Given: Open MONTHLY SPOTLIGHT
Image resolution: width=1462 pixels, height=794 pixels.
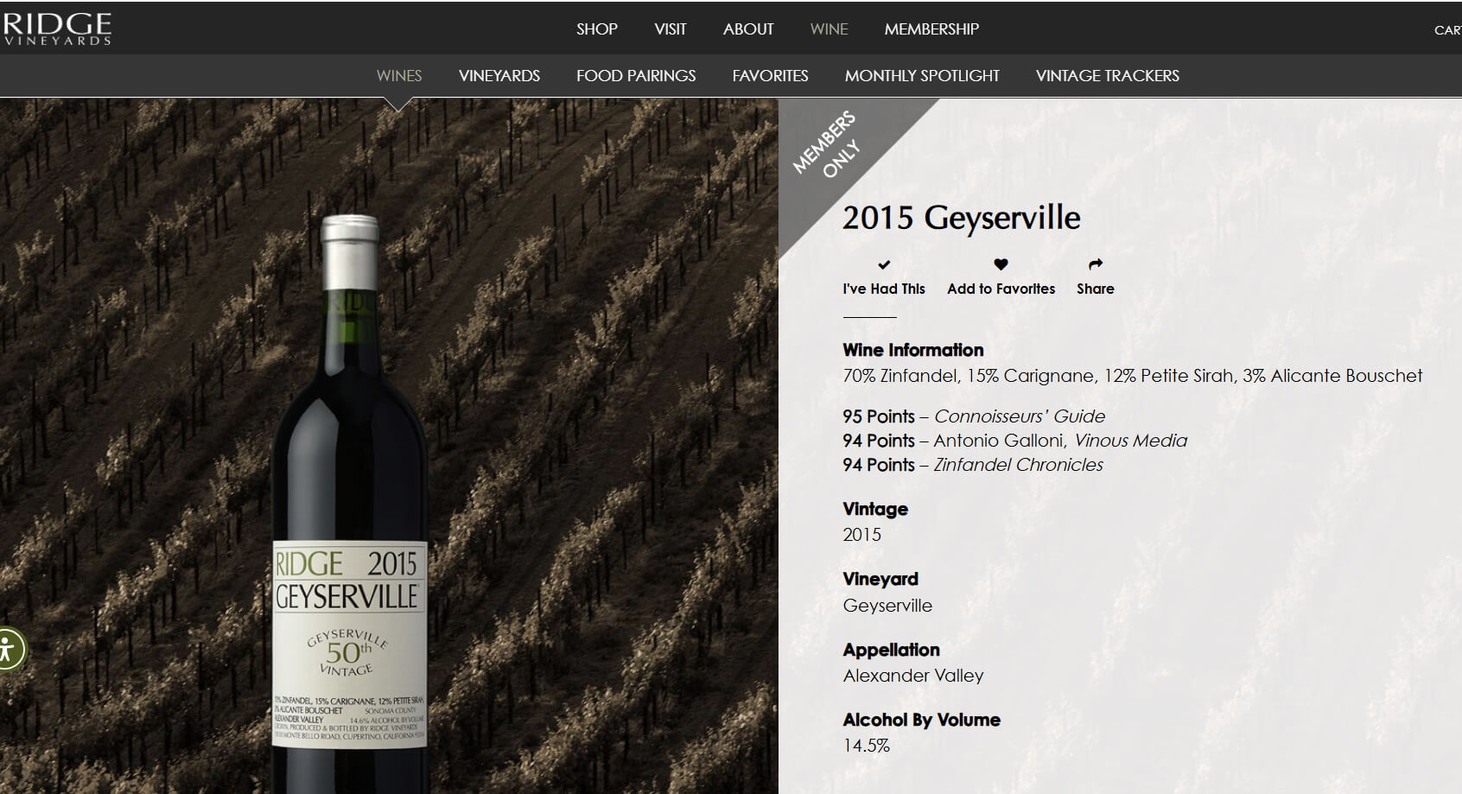Looking at the screenshot, I should tap(922, 75).
